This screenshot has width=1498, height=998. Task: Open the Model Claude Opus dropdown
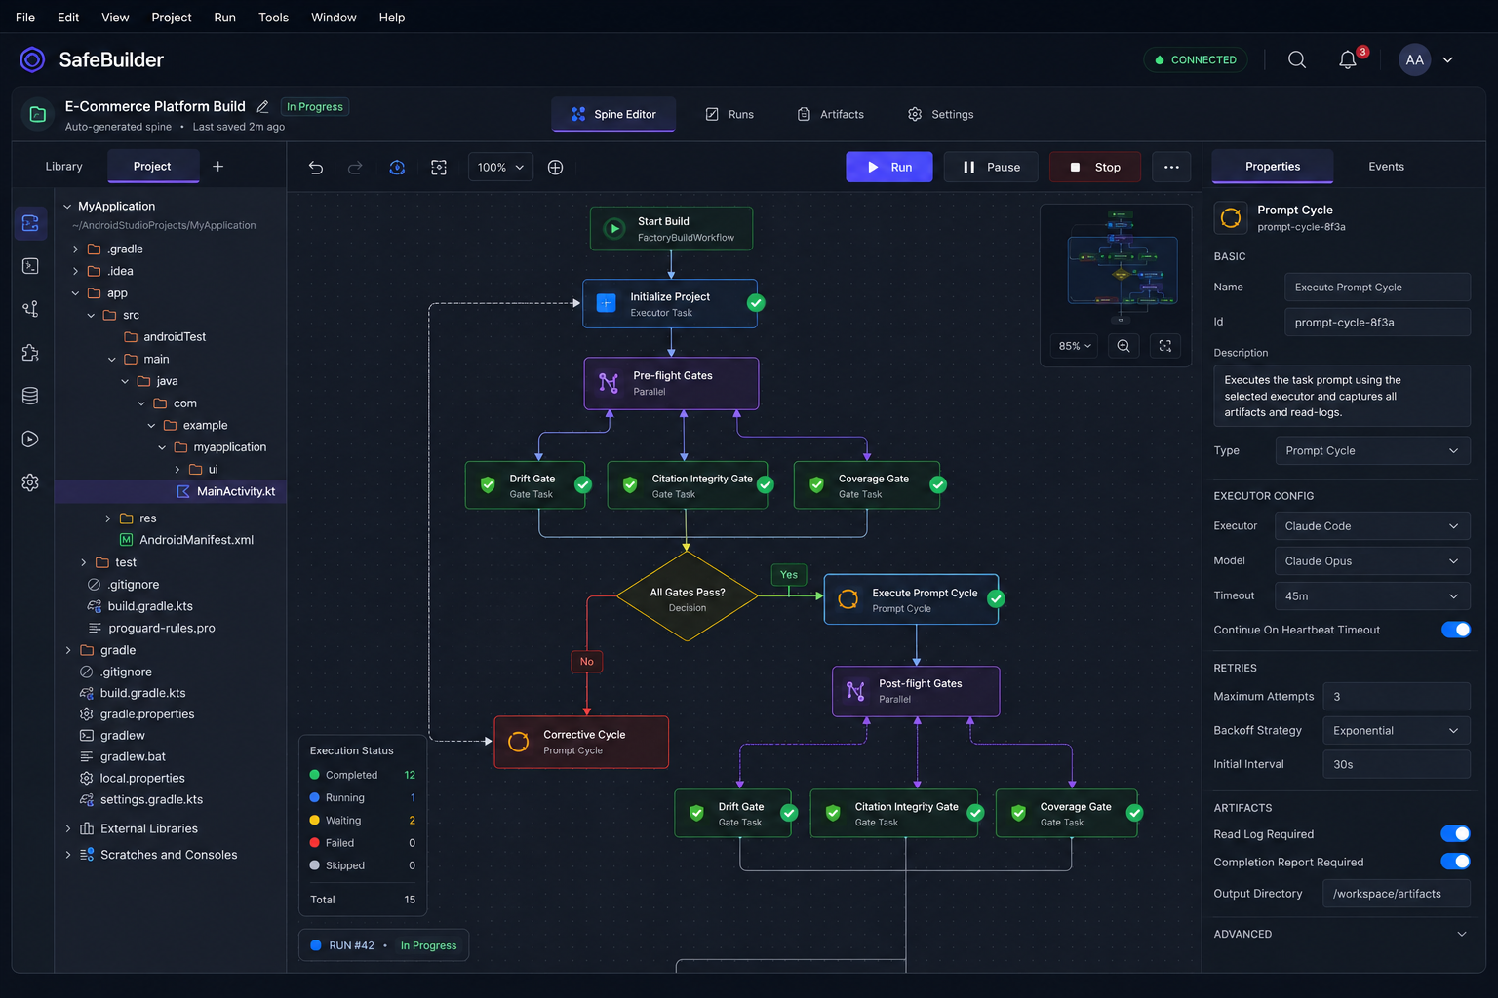tap(1372, 561)
